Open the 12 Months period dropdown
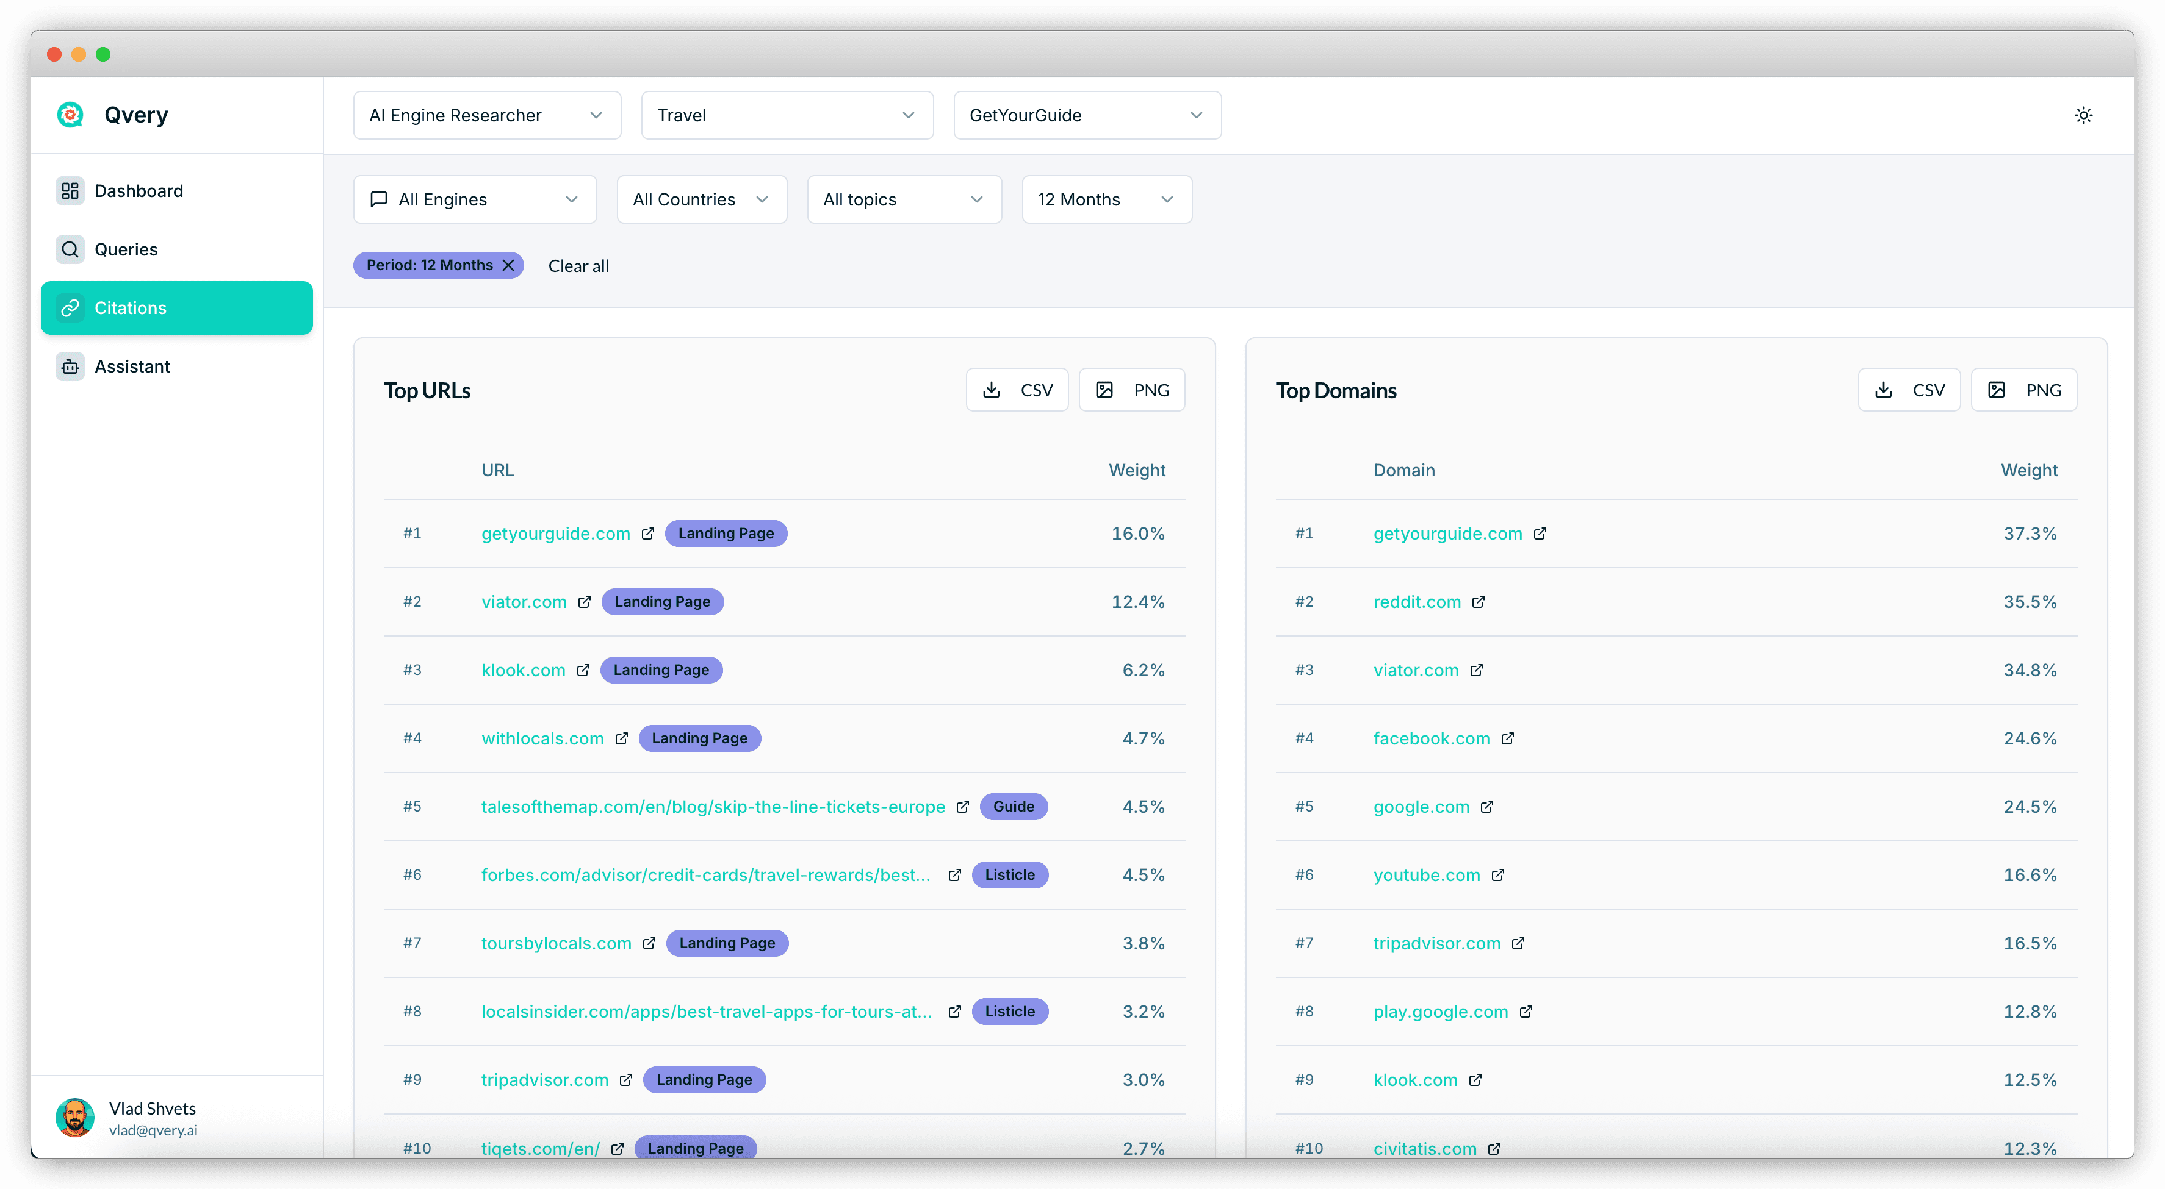 click(1106, 199)
